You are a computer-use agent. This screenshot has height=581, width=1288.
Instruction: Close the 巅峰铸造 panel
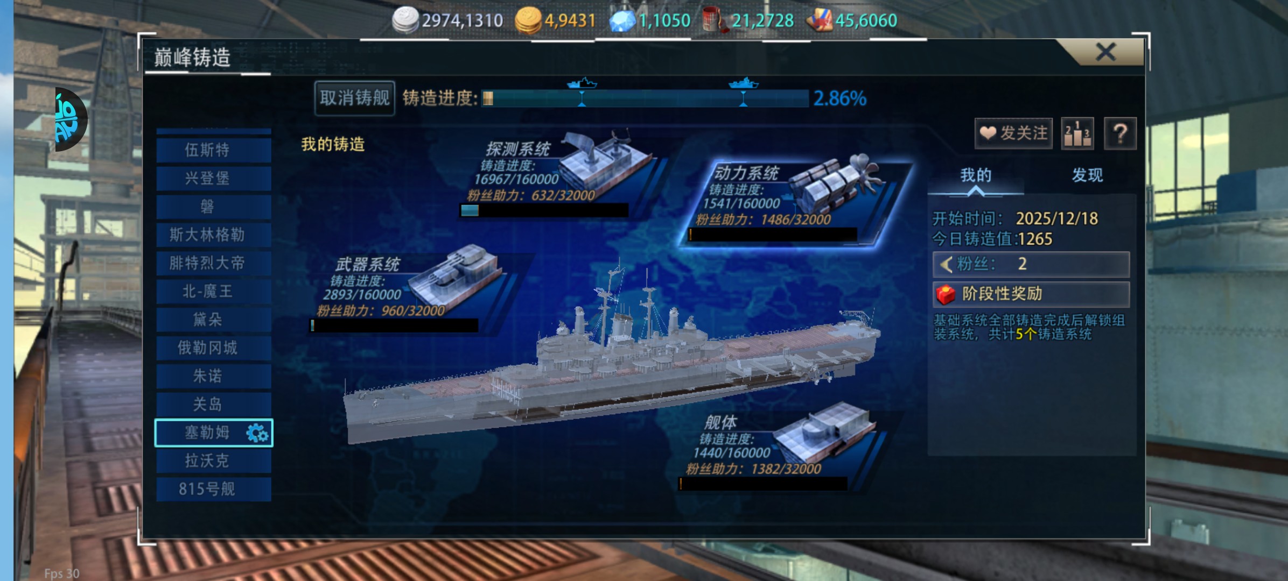pyautogui.click(x=1105, y=52)
